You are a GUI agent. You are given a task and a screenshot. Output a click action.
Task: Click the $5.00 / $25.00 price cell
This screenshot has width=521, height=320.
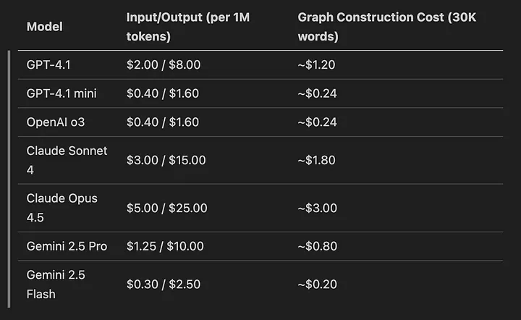[x=167, y=208]
